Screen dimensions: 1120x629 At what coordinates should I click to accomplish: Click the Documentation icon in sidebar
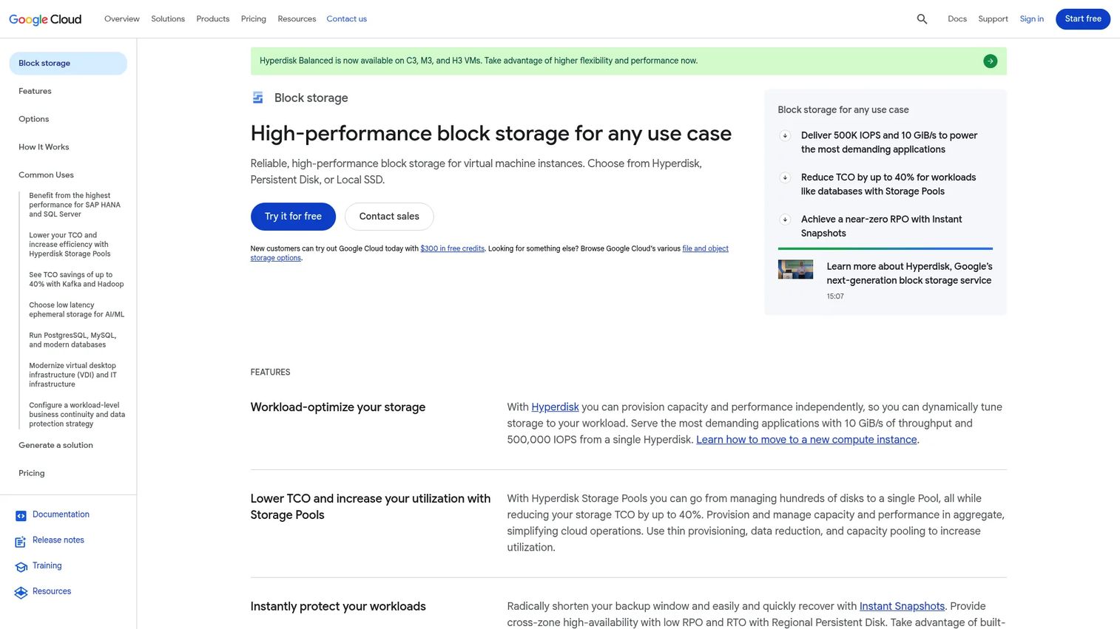(21, 516)
